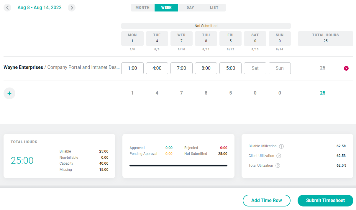Select the TUE 8/9 day header
The height and width of the screenshot is (210, 356).
pos(157,39)
